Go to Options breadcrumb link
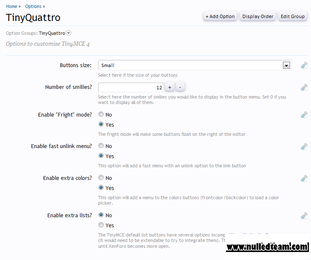The height and width of the screenshot is (260, 311). [x=34, y=6]
